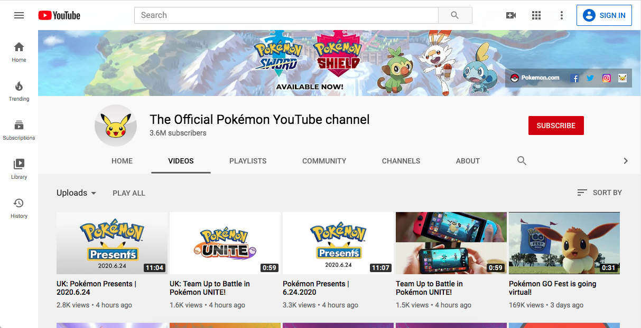Open the Channels tab
641x328 pixels.
tap(401, 161)
